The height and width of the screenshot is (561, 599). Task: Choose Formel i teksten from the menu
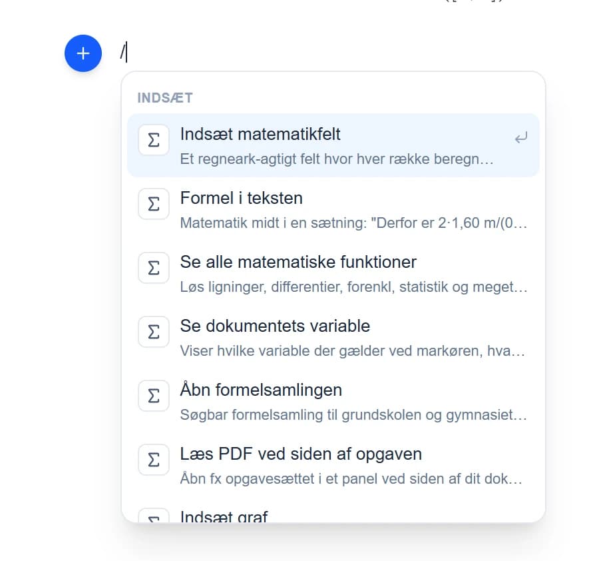click(x=333, y=209)
